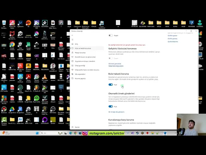Open Cihaz performansı ve sistem durumu
Image resolution: width=206 pixels, height=155 pixels.
(x=88, y=70)
